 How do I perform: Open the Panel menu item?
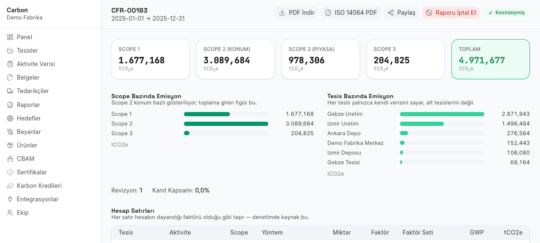51,37
